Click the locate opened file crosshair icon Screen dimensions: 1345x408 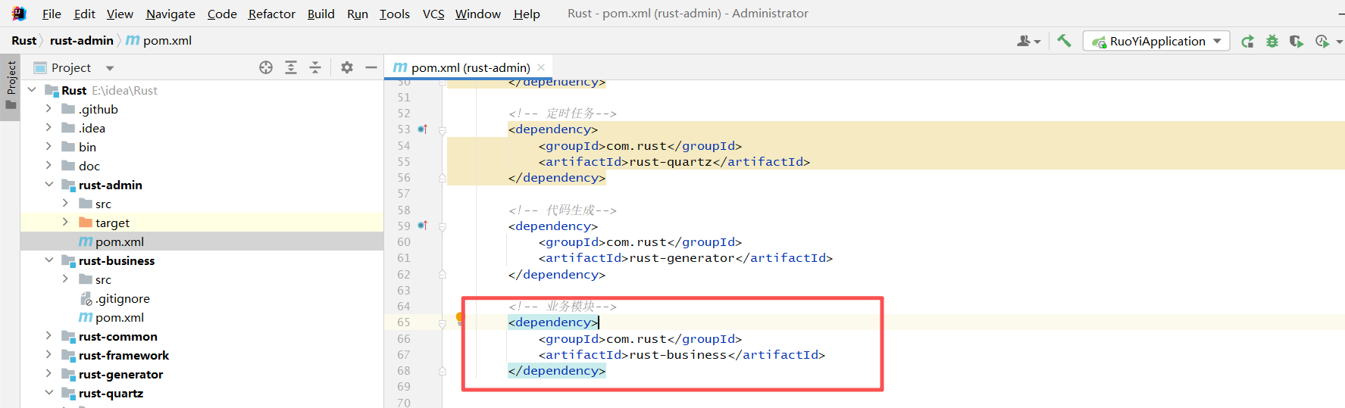(x=266, y=67)
